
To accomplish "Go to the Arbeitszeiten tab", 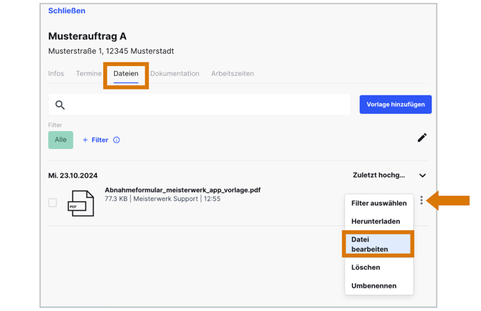I will tap(232, 74).
